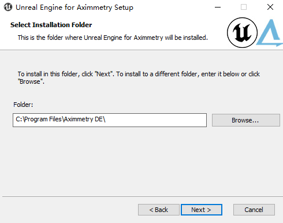The height and width of the screenshot is (223, 283).
Task: Click the Unreal Engine icon in title bar
Action: point(8,8)
